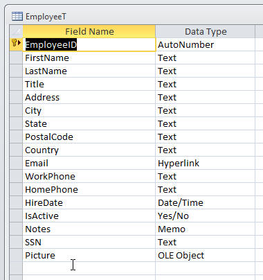Select the PostalCode field name cell
The width and height of the screenshot is (263, 280).
89,137
